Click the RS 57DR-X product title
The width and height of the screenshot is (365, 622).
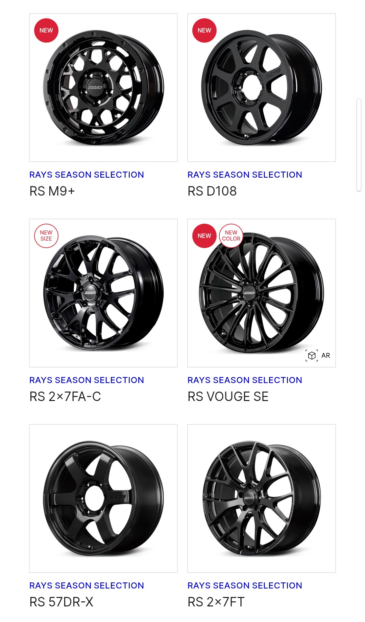(61, 602)
